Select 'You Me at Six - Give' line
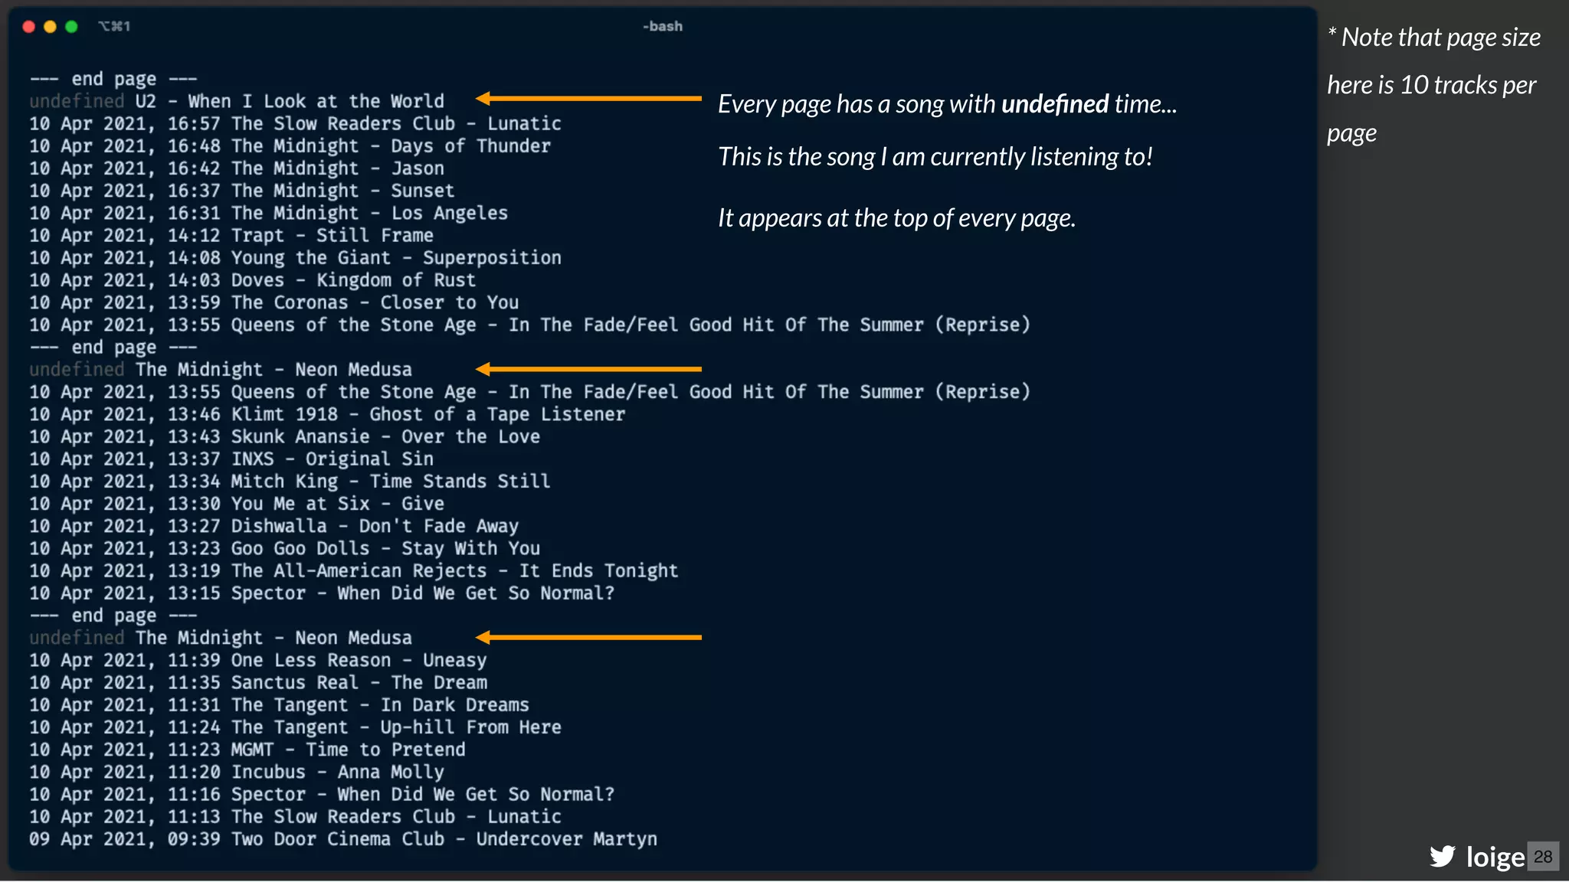This screenshot has height=882, width=1569. pos(237,504)
